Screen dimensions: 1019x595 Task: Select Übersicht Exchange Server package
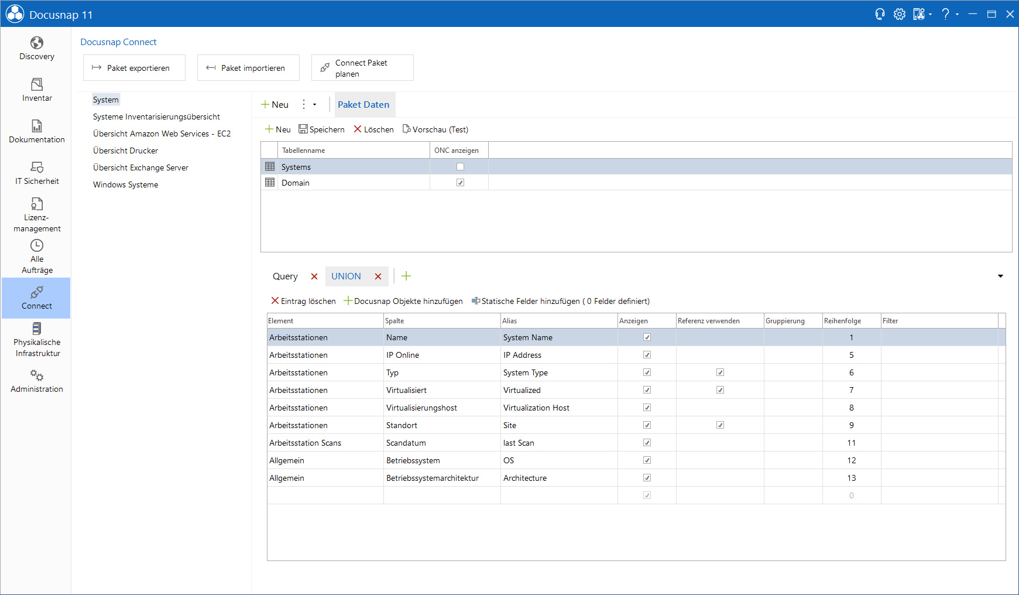140,167
